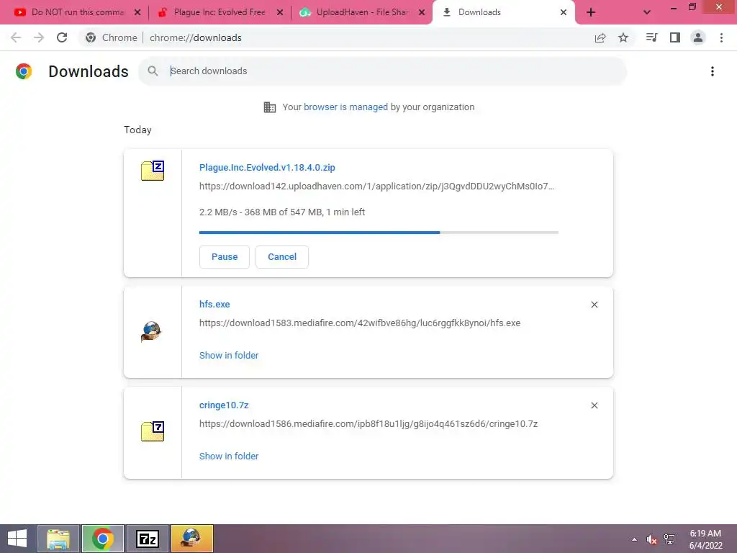
Task: Remove hfs.exe from the list
Action: coord(594,305)
